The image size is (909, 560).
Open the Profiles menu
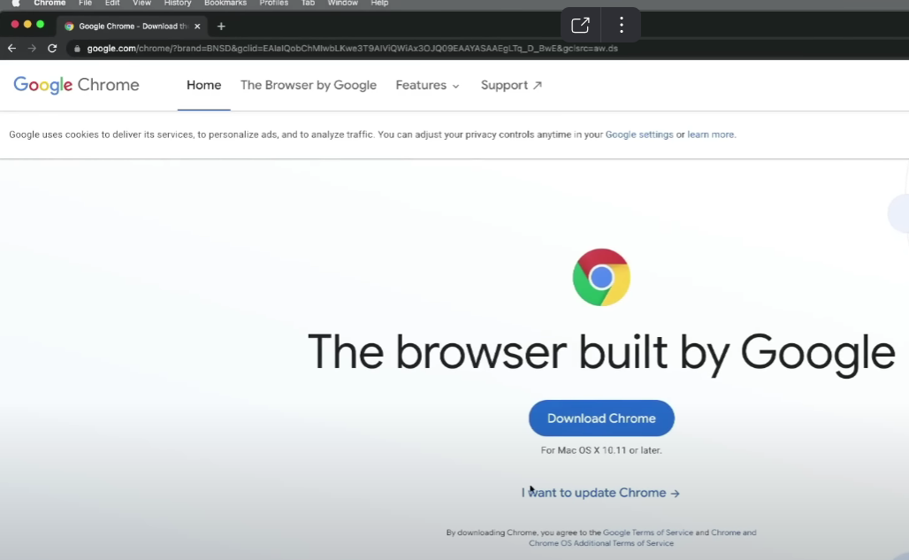click(x=273, y=3)
